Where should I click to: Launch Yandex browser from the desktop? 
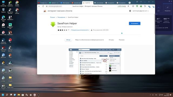click(3, 25)
